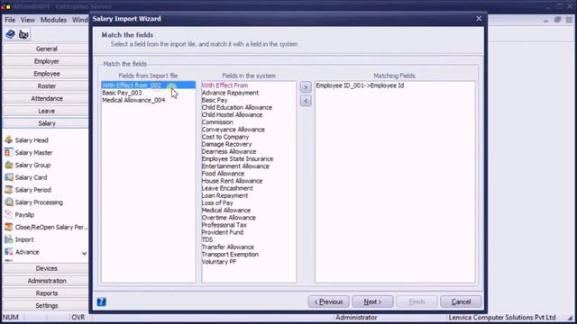577x324 pixels.
Task: Expand the Employer section
Action: [46, 61]
